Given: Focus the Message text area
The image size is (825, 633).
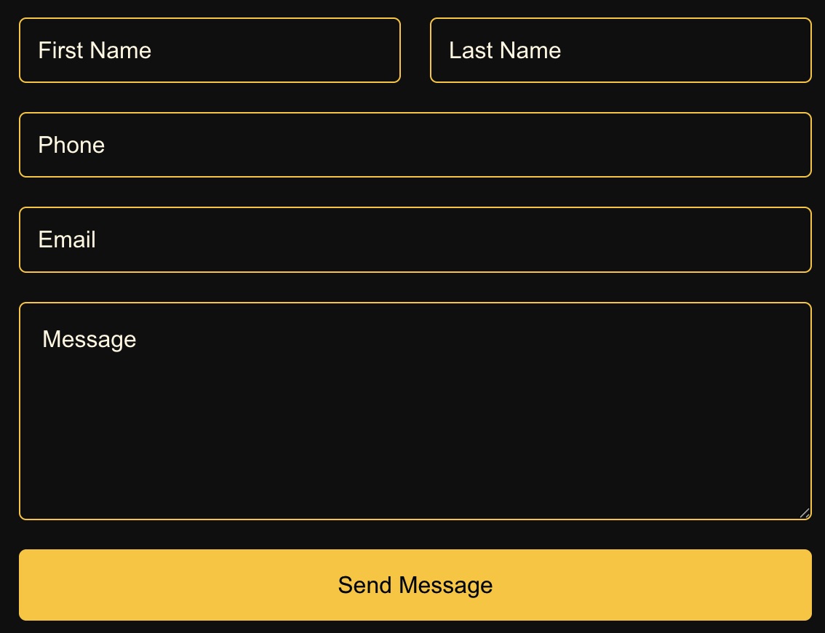Looking at the screenshot, I should coord(415,411).
